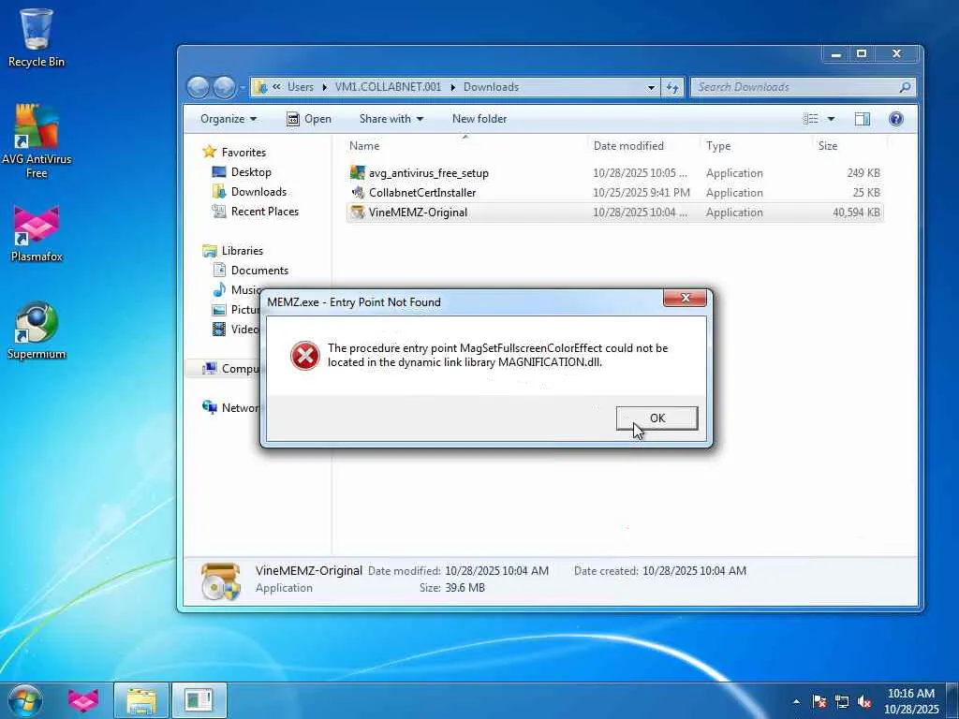Screen dimensions: 959x719
Task: Click OK in the error dialog
Action: [x=657, y=418]
